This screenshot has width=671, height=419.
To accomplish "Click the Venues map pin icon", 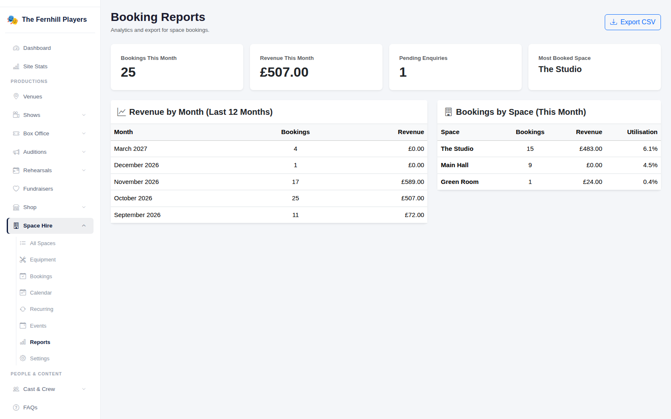I will [16, 96].
